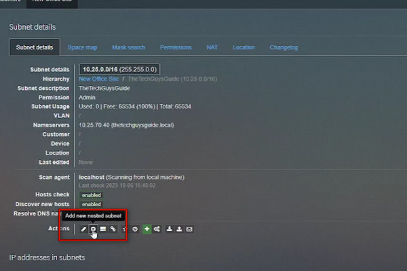
Task: Click TheTechGuysGuide (10.25.0.0/16) hierarchy text
Action: [172, 79]
